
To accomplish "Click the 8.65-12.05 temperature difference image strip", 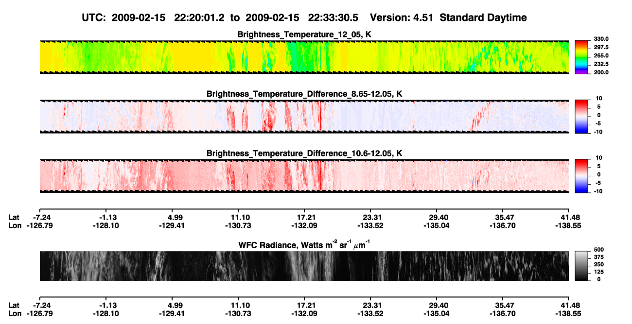I will 304,117.
